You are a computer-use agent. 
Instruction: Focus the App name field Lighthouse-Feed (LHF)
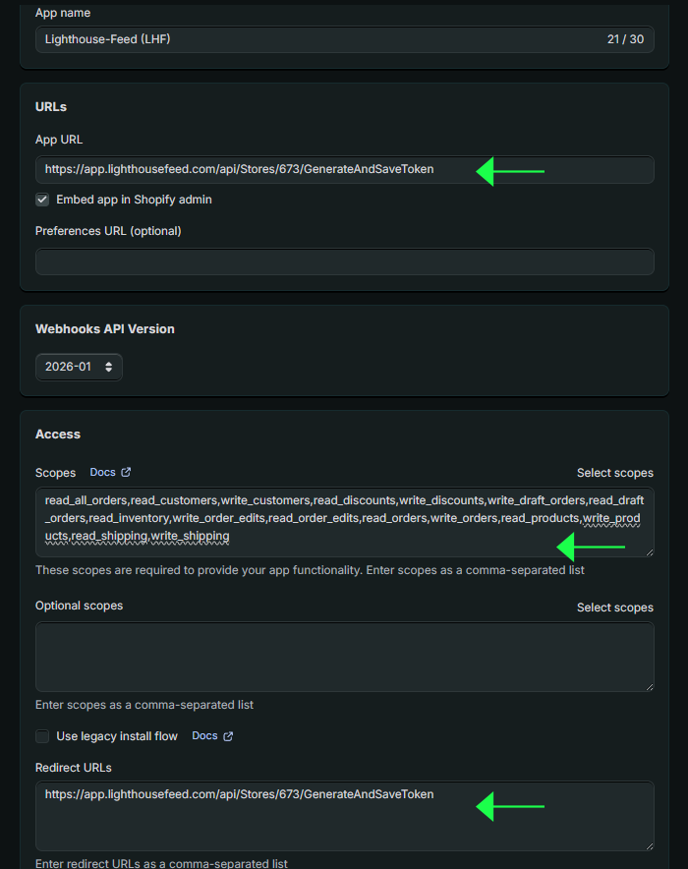click(x=345, y=39)
